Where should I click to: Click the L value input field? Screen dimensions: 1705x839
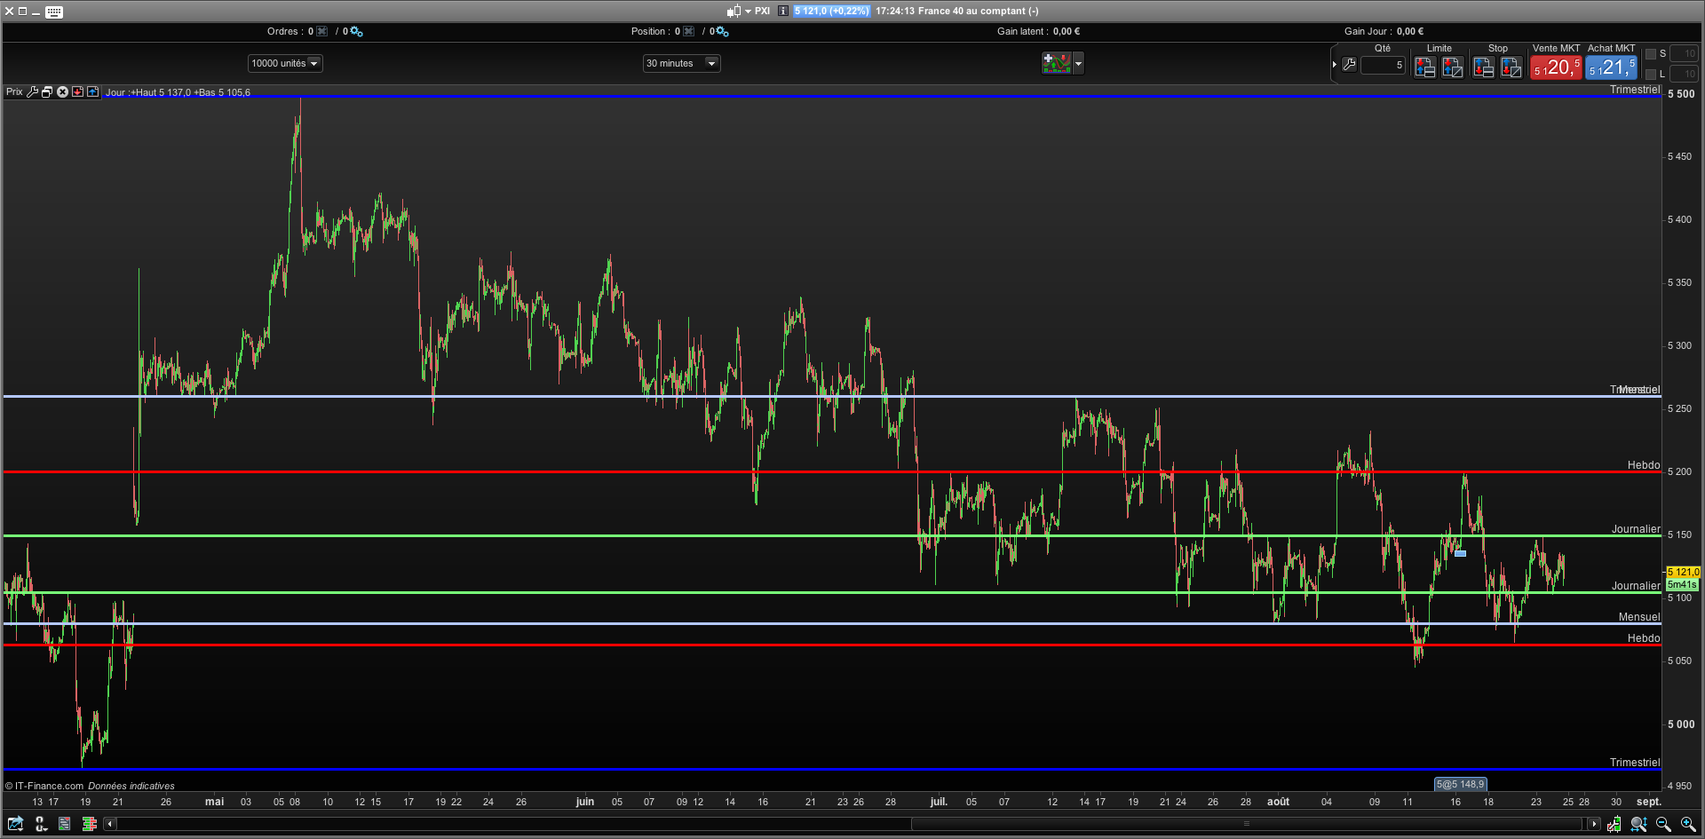point(1684,75)
